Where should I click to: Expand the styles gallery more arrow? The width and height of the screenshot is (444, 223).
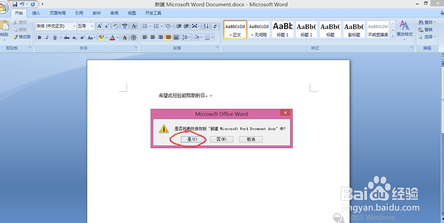(392, 36)
